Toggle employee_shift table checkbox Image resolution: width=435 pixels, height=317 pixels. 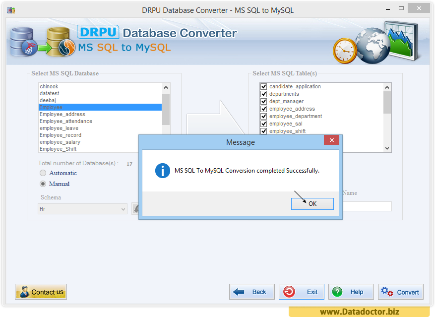click(x=264, y=131)
